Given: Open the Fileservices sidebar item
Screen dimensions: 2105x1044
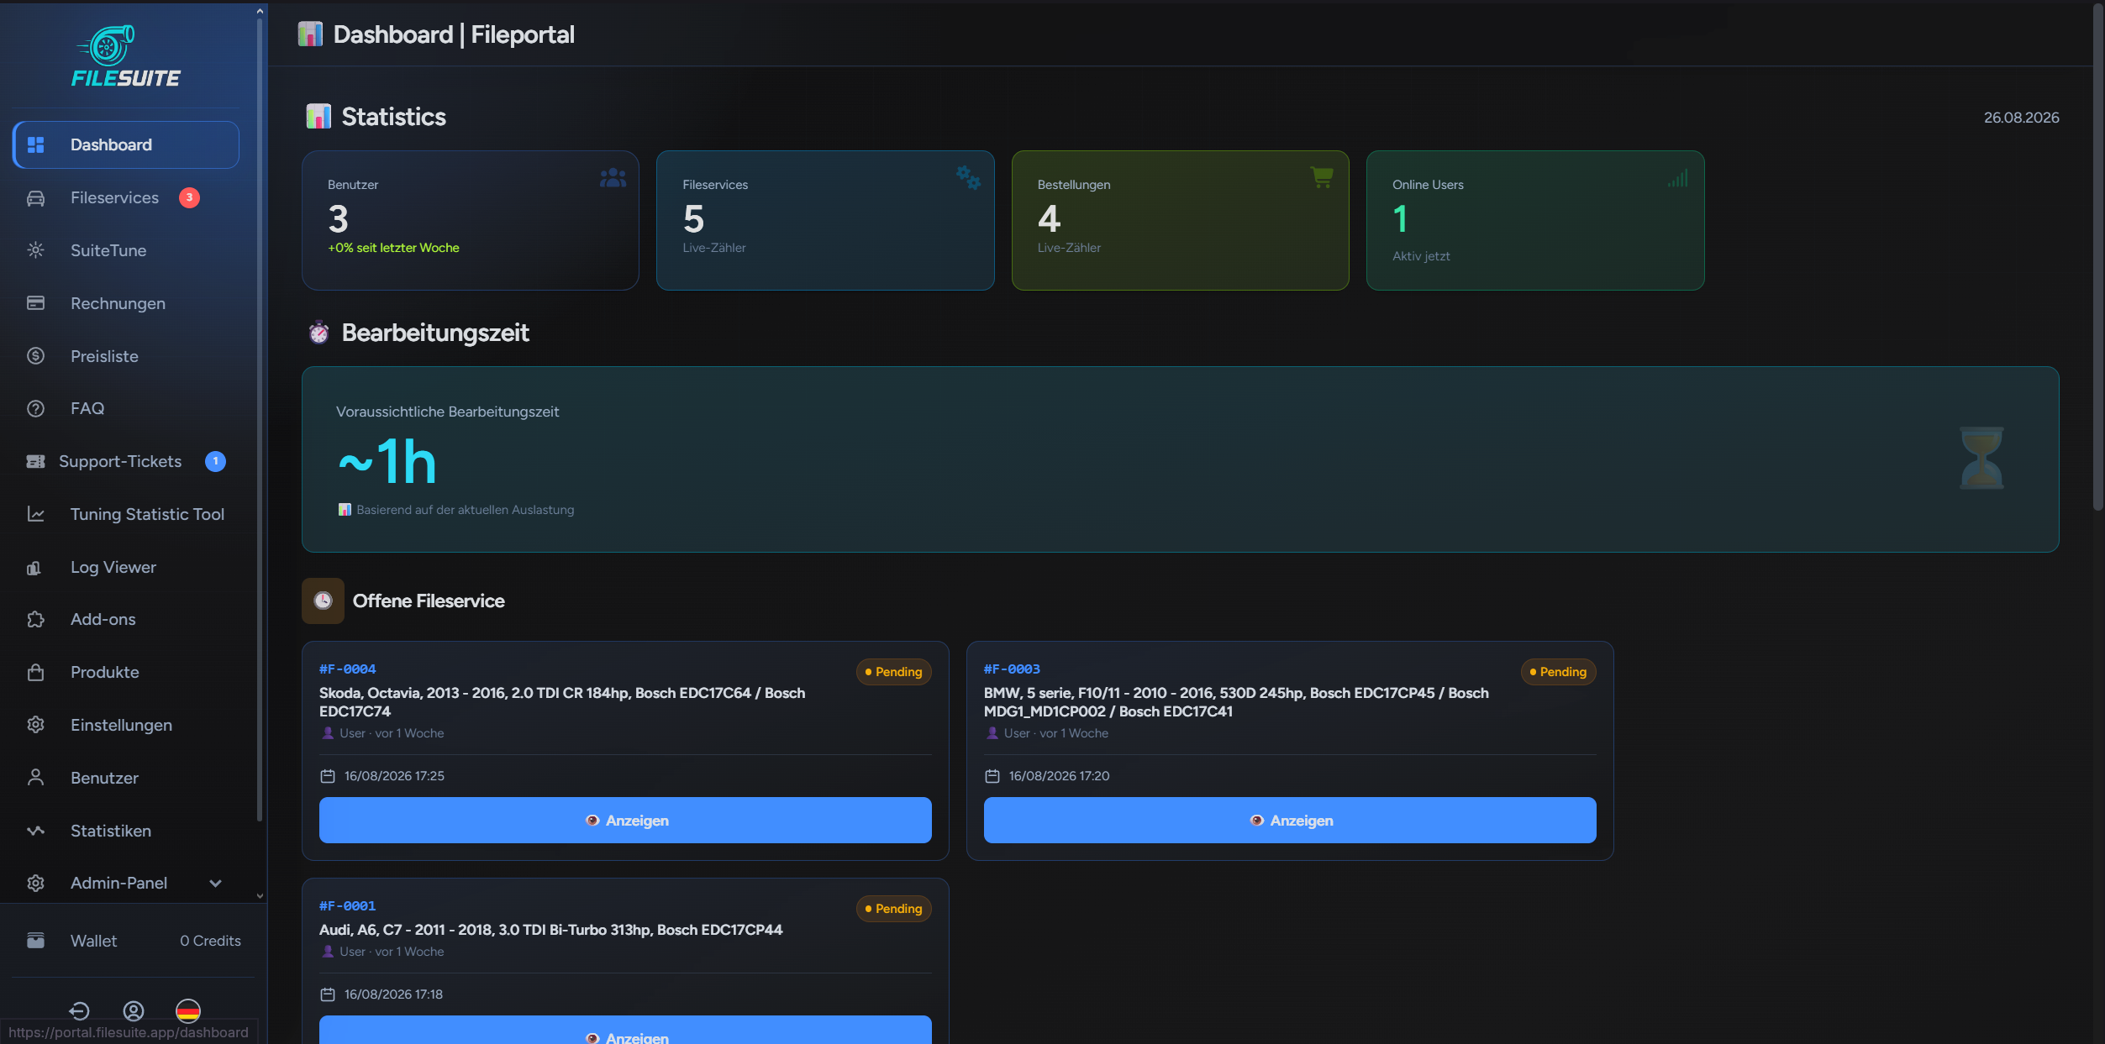Looking at the screenshot, I should (x=126, y=197).
